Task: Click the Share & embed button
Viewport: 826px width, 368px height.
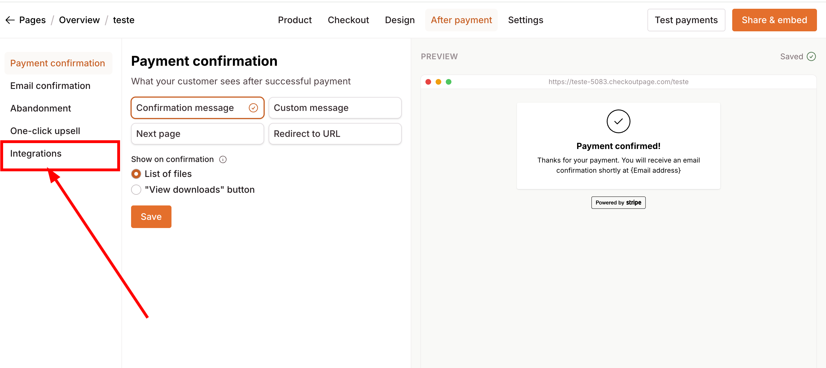Action: [x=774, y=20]
